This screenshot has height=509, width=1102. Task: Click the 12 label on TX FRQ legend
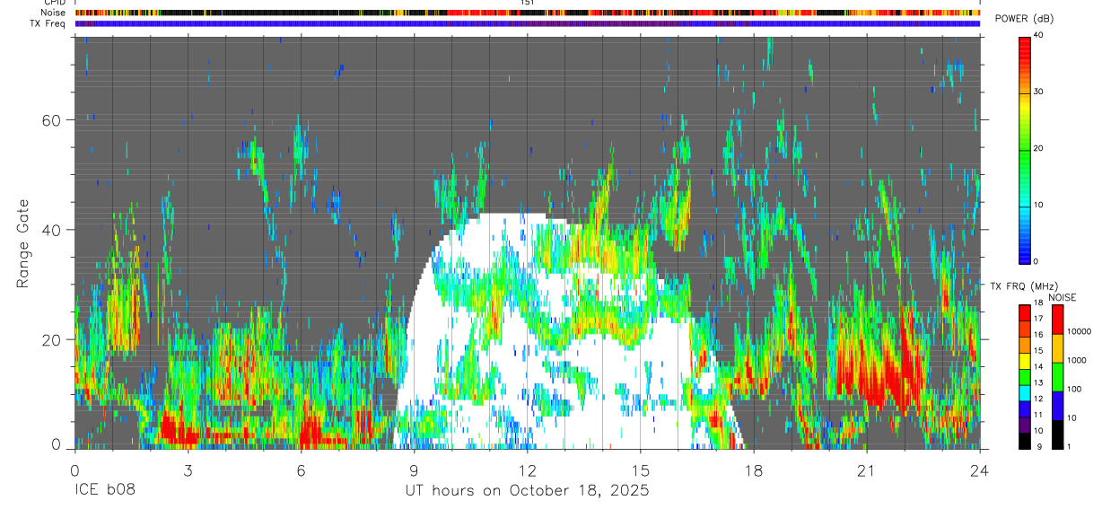click(x=1037, y=399)
